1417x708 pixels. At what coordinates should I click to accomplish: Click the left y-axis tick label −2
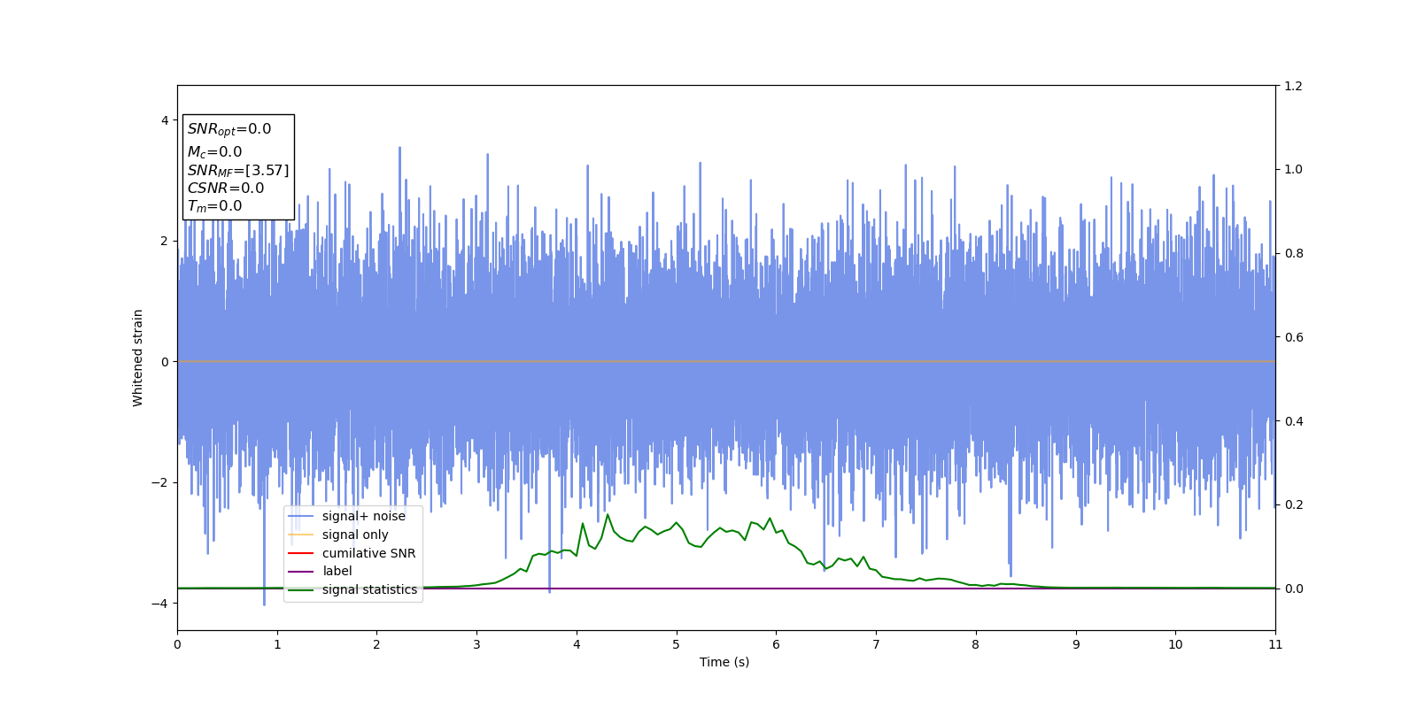click(x=159, y=482)
